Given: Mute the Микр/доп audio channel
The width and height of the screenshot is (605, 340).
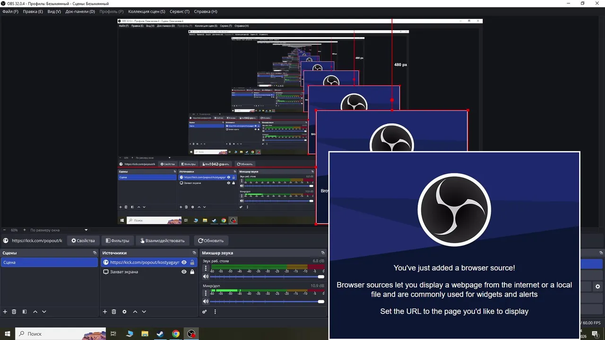Looking at the screenshot, I should [x=206, y=301].
